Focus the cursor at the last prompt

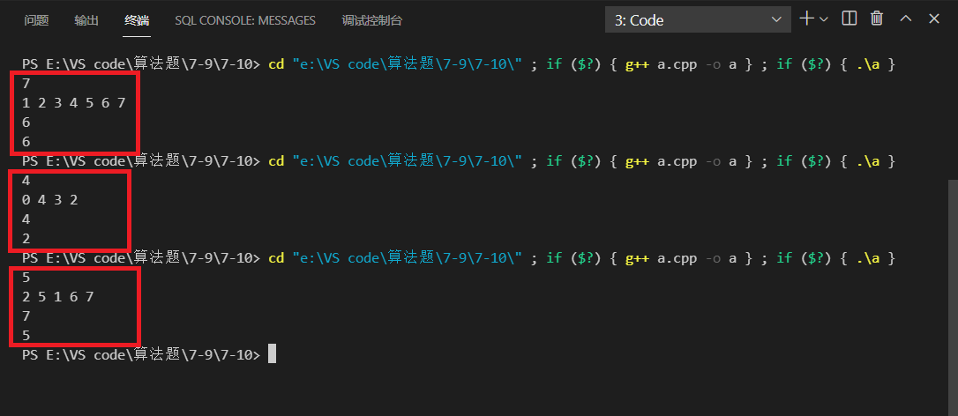pos(273,354)
